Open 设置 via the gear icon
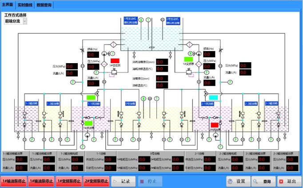The width and height of the screenshot is (303, 188). (x=230, y=181)
